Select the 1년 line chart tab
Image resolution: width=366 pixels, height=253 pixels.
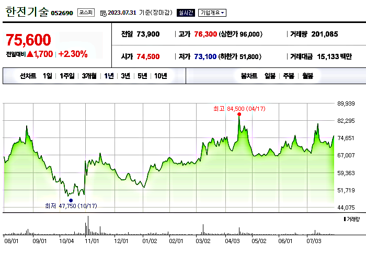coord(109,76)
